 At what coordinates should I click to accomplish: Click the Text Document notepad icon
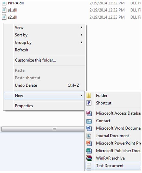[x=89, y=166]
